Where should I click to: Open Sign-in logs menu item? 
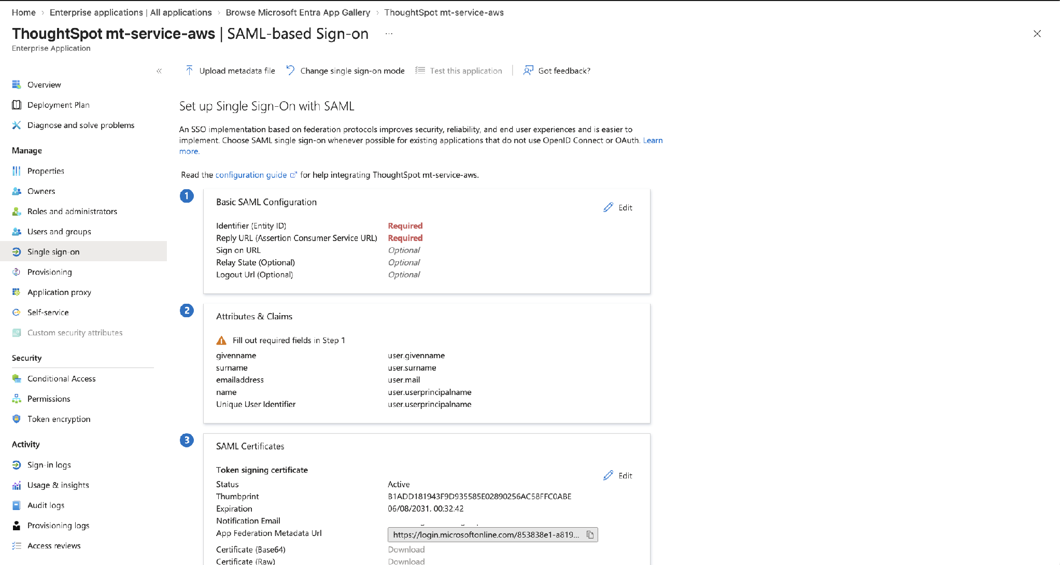tap(49, 464)
